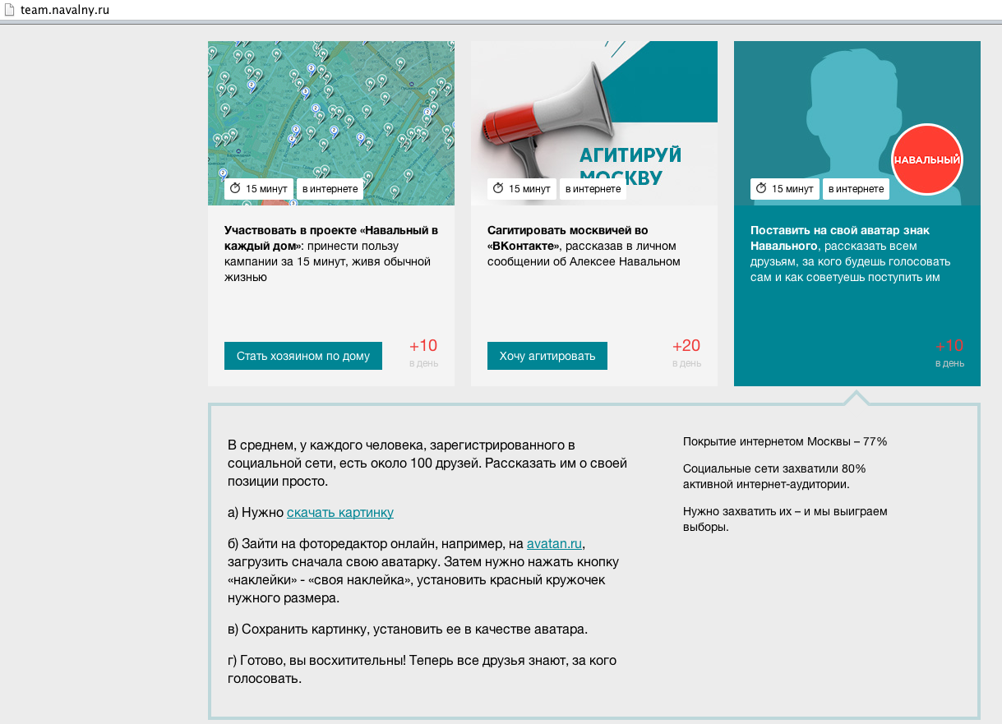1002x724 pixels.
Task: Click the «Покрытие интернетом Москвы – 77%» line
Action: 785,441
